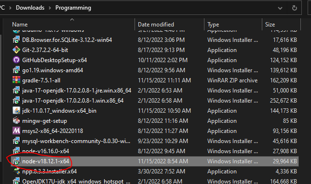Image resolution: width=311 pixels, height=184 pixels.
Task: Select the mysql-workbench-community-8.0.30 file name
Action: pos(76,141)
